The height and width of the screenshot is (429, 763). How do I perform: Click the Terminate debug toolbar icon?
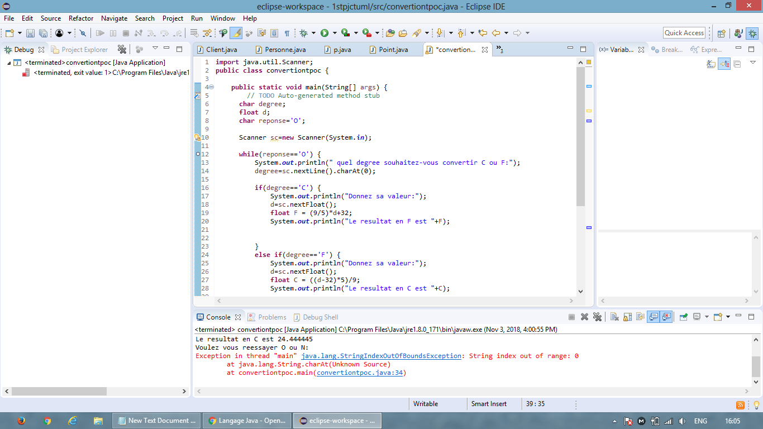(x=126, y=34)
